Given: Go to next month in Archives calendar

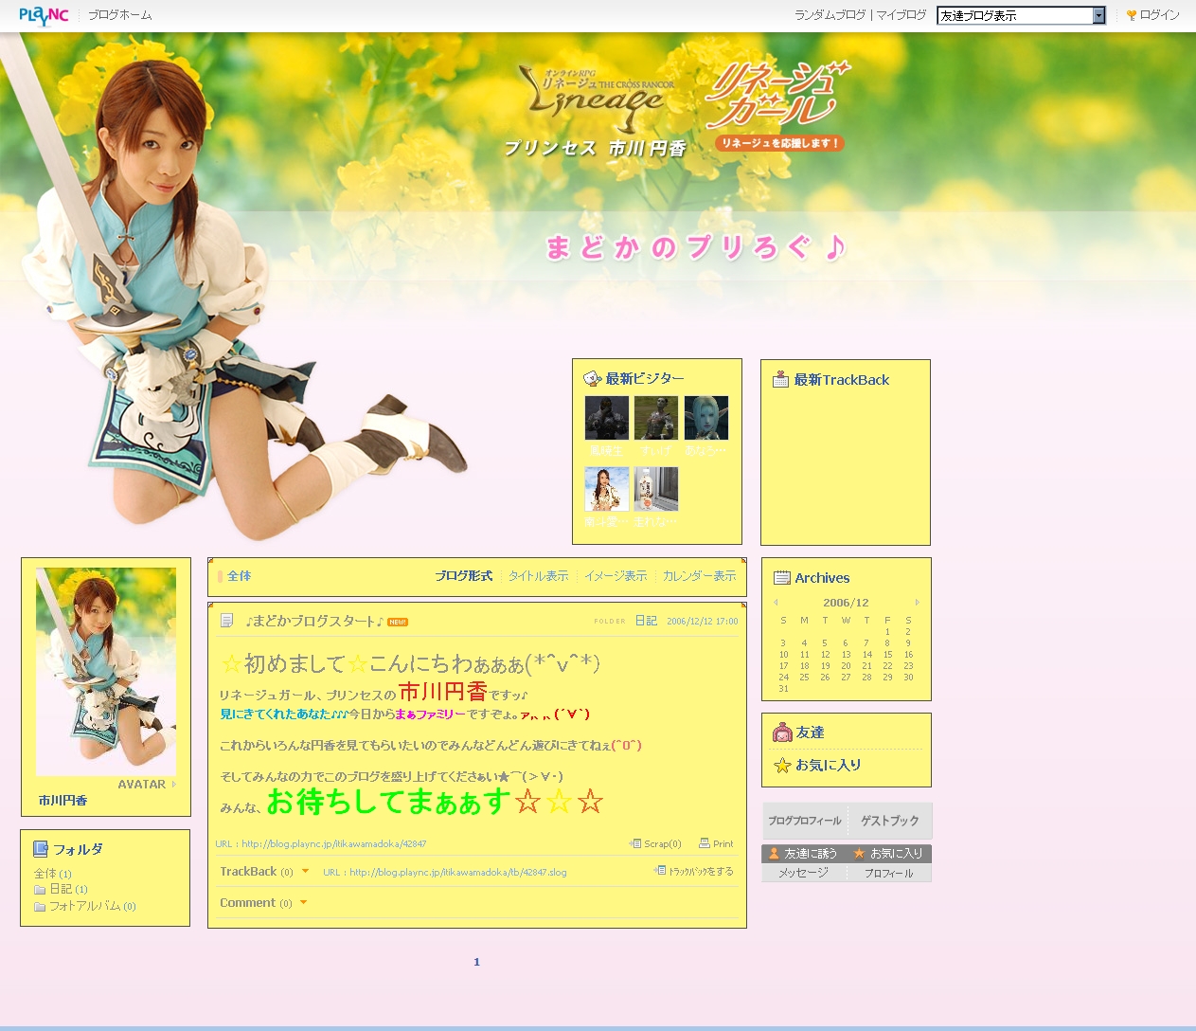Looking at the screenshot, I should pyautogui.click(x=917, y=603).
